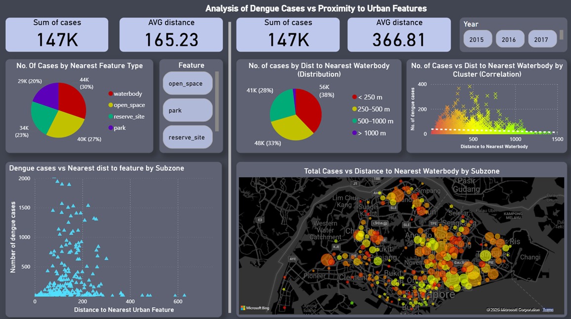571x319 pixels.
Task: Click the white dashed trend line
Action: [494, 131]
